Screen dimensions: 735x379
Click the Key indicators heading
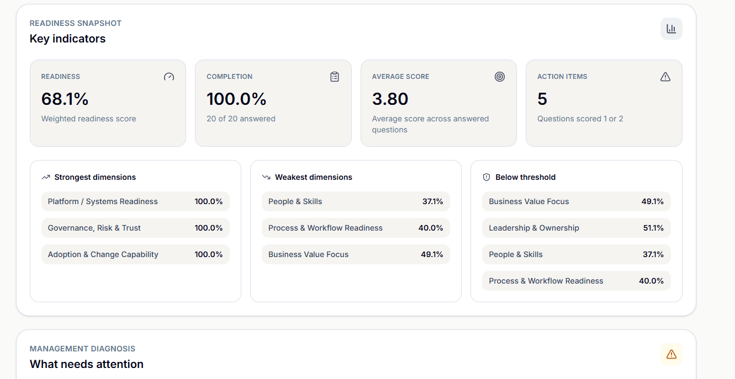point(67,39)
